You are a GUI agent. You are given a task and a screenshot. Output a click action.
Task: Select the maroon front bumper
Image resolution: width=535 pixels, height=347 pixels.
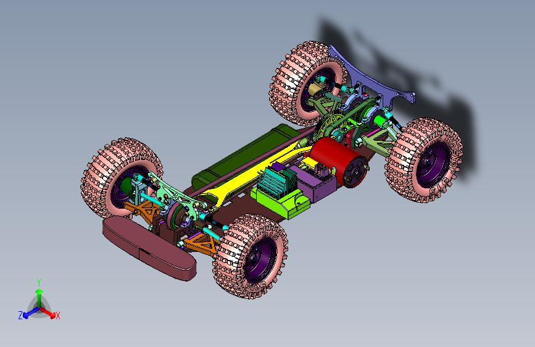coord(149,249)
